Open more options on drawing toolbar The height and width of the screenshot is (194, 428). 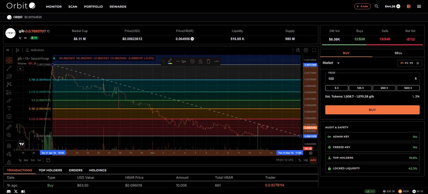[216, 61]
